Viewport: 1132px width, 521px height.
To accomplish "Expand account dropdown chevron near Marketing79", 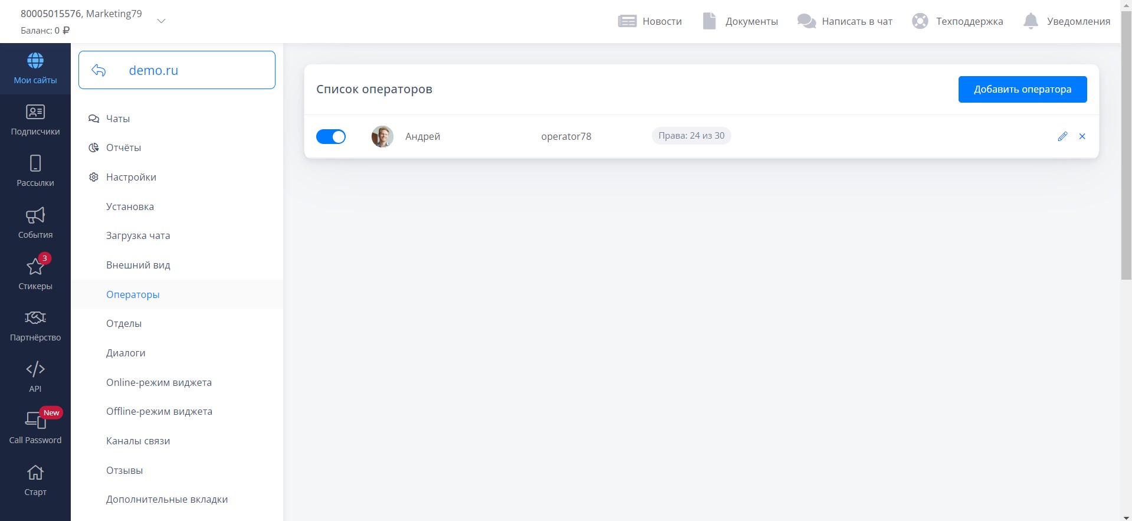I will click(161, 21).
